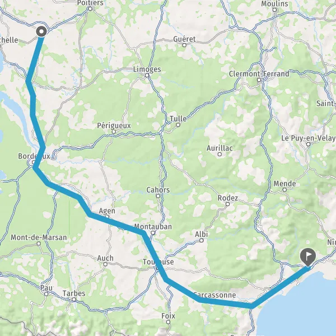Click the Carcassonne label on route
This screenshot has width=336, height=336.
[x=214, y=295]
